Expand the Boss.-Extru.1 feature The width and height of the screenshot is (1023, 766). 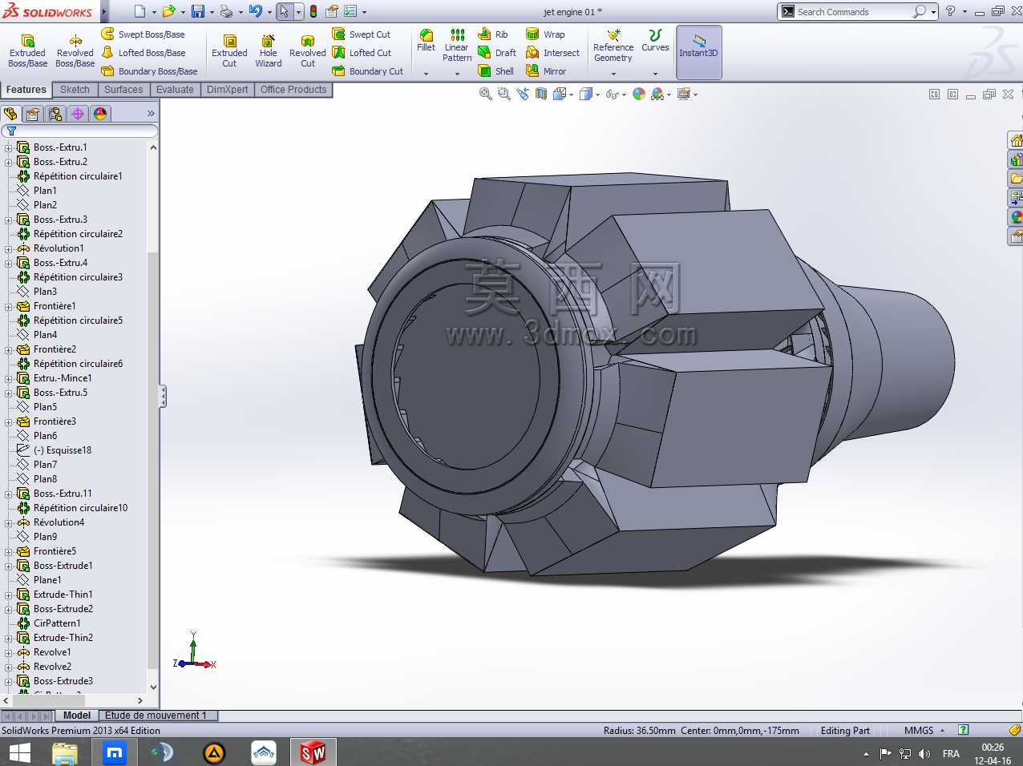click(9, 147)
